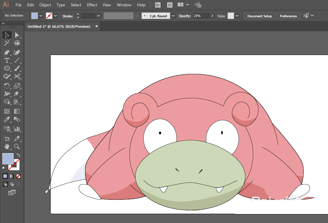Set paint type to Color
The image size is (328, 223).
5,176
